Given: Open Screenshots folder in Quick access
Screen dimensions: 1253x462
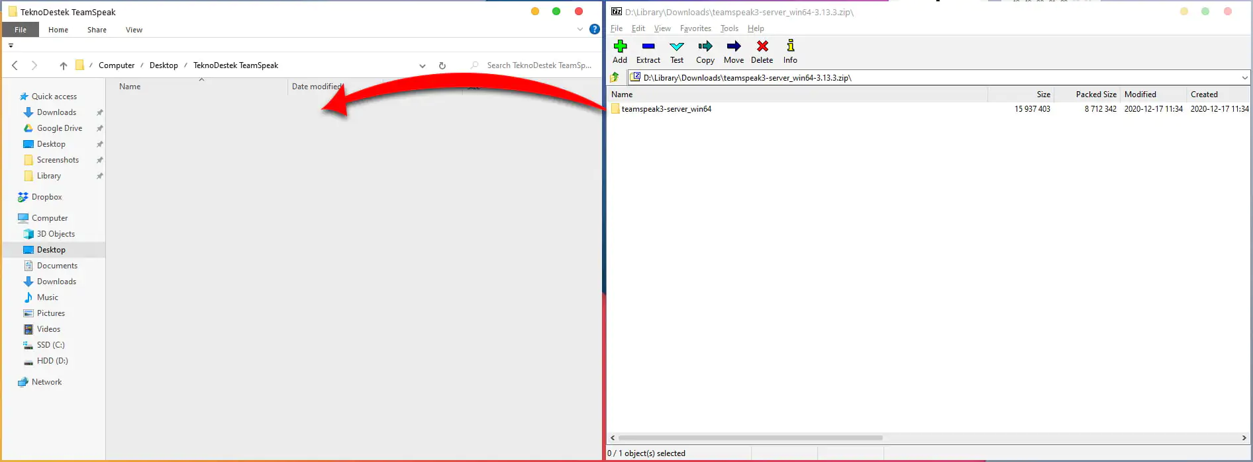Looking at the screenshot, I should [x=58, y=160].
